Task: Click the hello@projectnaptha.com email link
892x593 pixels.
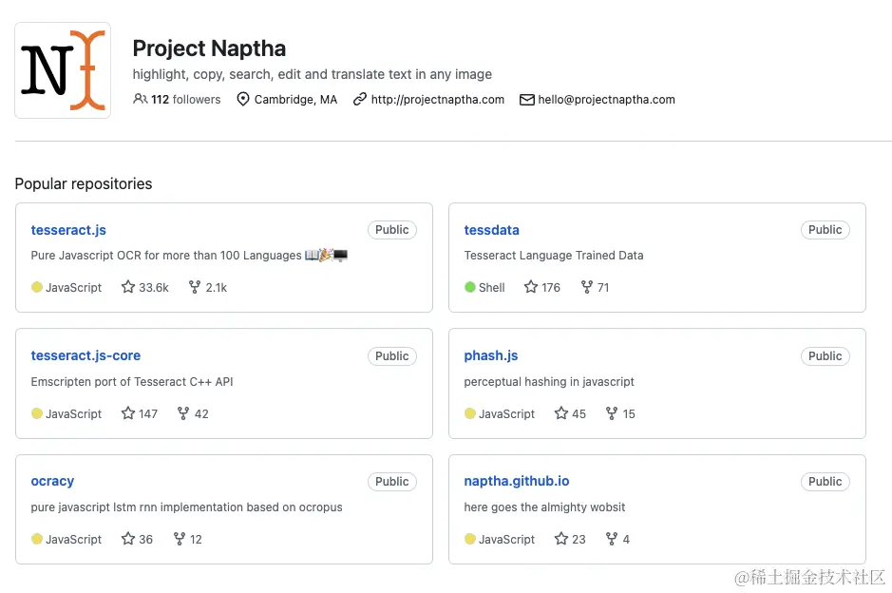Action: [606, 99]
